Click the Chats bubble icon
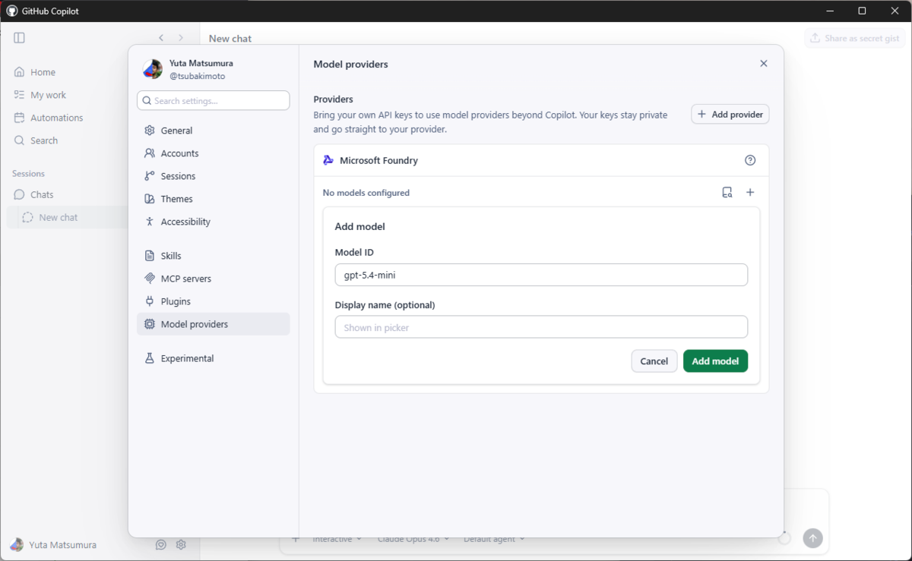This screenshot has width=912, height=561. 20,194
